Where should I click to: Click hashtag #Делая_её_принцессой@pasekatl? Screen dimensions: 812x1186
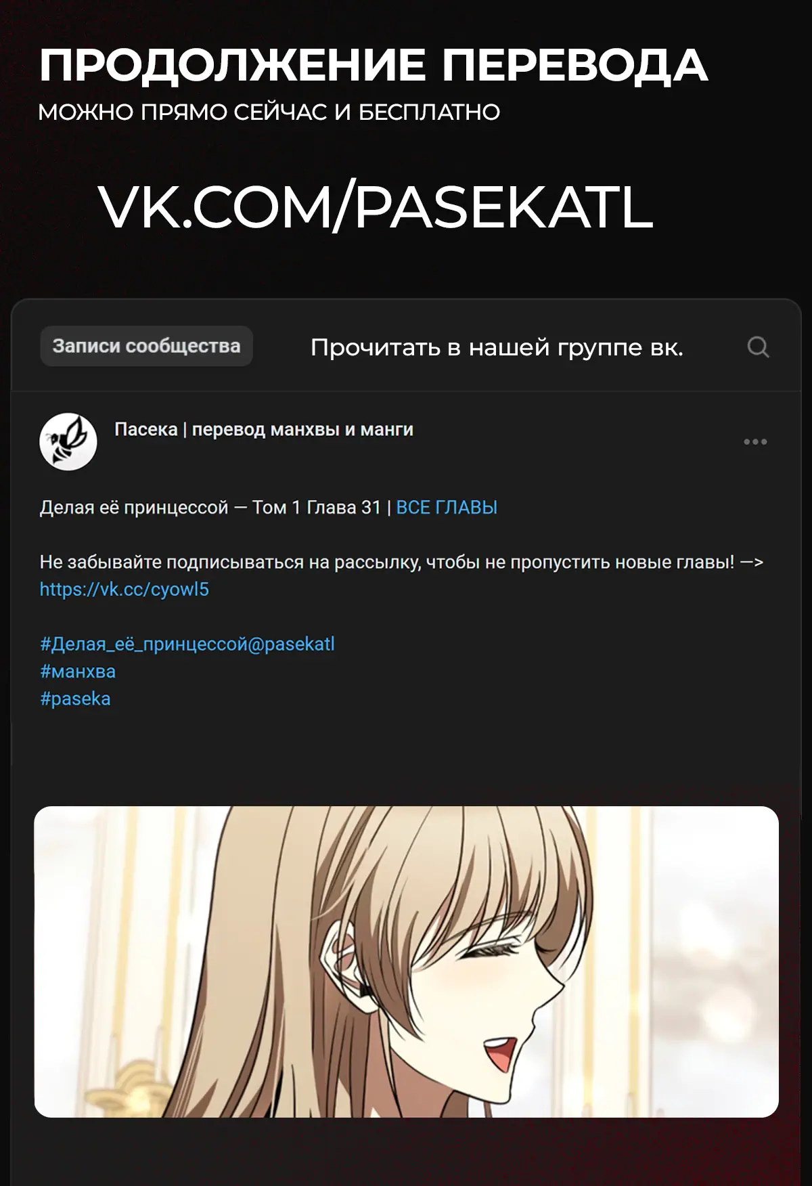[x=187, y=644]
